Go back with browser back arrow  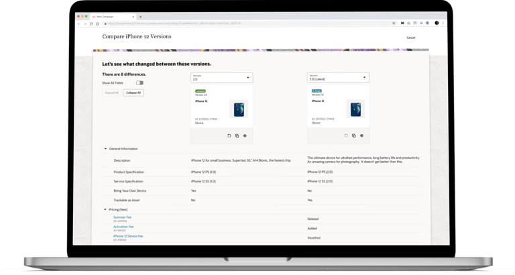(79, 23)
